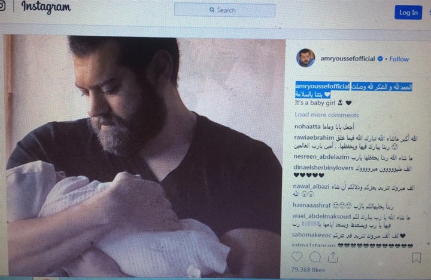
Task: Follow amryoussefofficial
Action: click(399, 59)
